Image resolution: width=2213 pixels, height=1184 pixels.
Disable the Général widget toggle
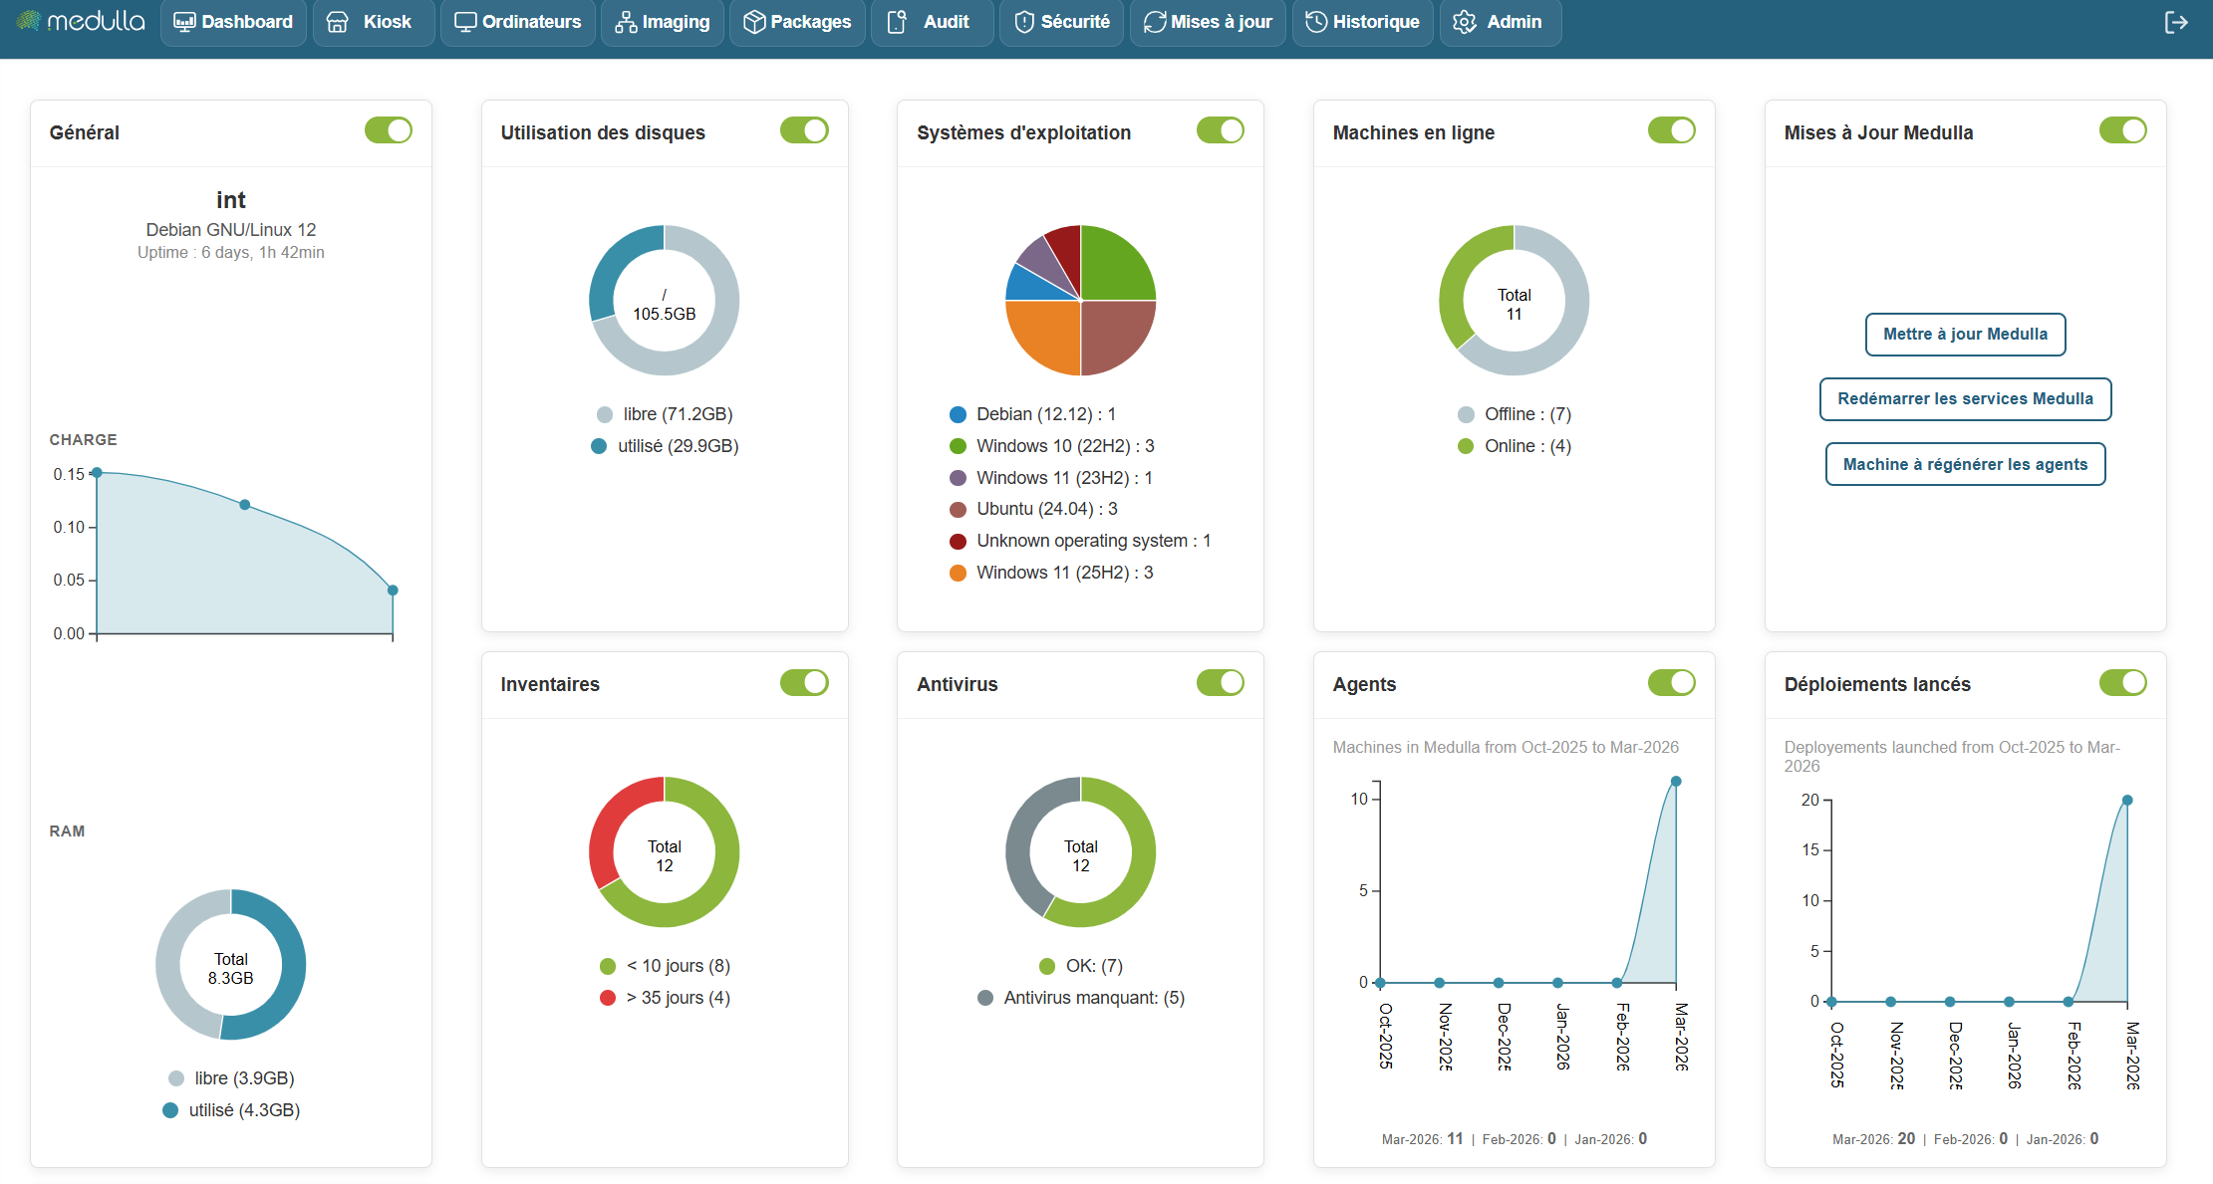[388, 130]
